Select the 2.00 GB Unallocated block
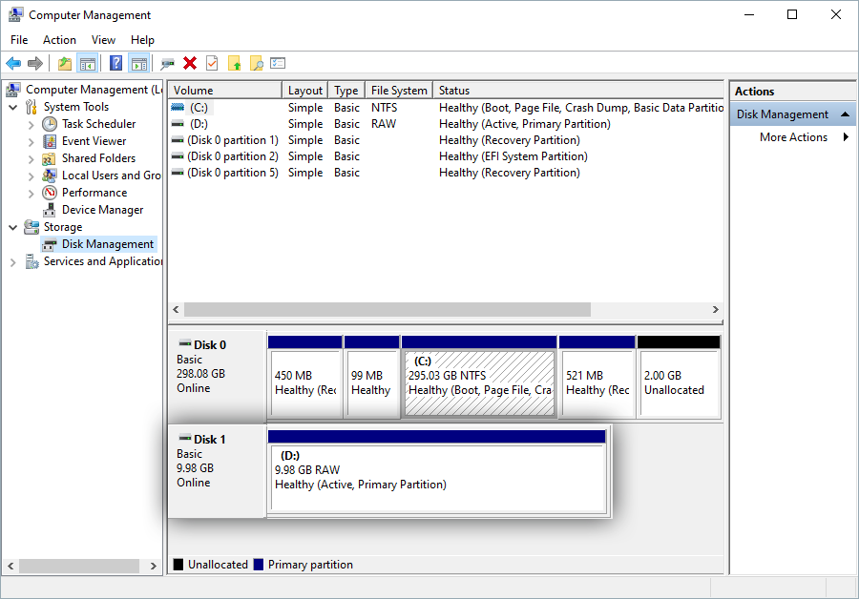The width and height of the screenshot is (859, 599). pyautogui.click(x=679, y=378)
